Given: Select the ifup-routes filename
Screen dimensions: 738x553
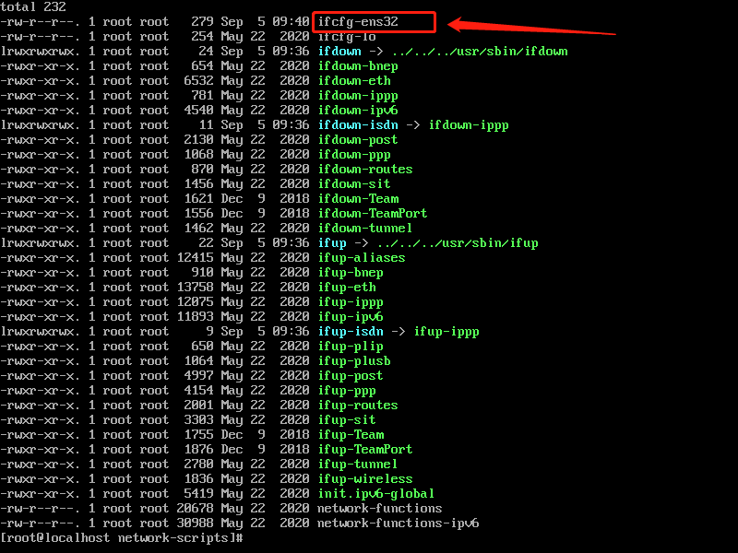Looking at the screenshot, I should (358, 406).
